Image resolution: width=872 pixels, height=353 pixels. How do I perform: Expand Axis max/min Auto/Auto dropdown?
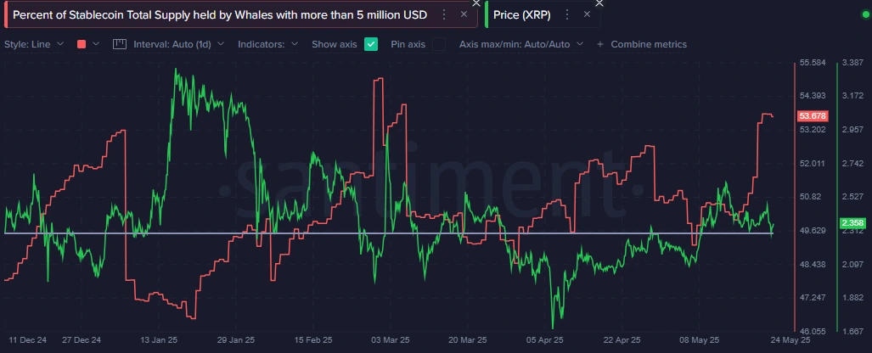pyautogui.click(x=521, y=43)
